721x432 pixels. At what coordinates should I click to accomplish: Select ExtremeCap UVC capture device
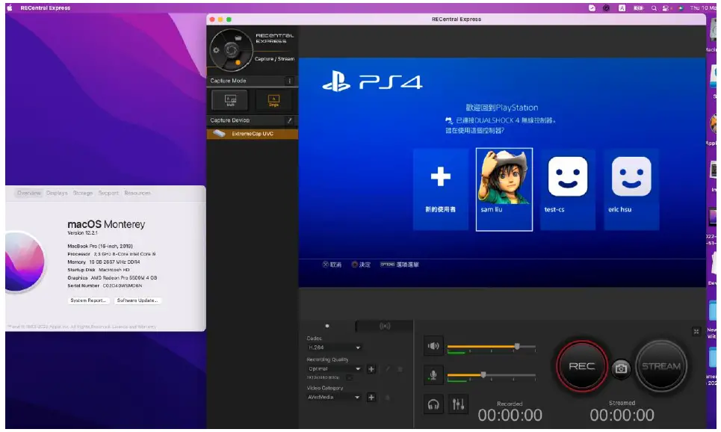[x=252, y=134]
